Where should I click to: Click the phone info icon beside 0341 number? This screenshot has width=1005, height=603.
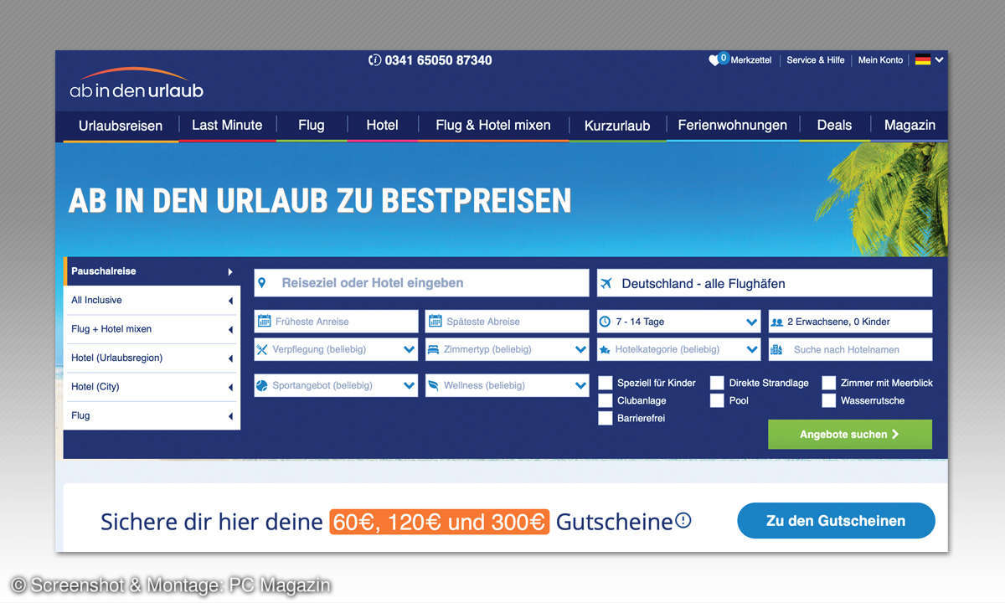pyautogui.click(x=374, y=60)
